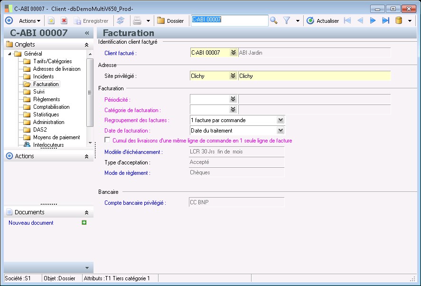Click the new record icon in toolbar
The width and height of the screenshot is (421, 286).
point(51,21)
